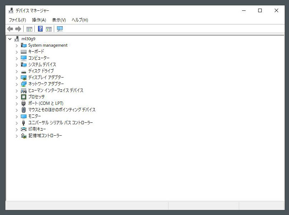The height and width of the screenshot is (215, 289).
Task: Expand the 印刷キュー category
Action: pyautogui.click(x=17, y=129)
